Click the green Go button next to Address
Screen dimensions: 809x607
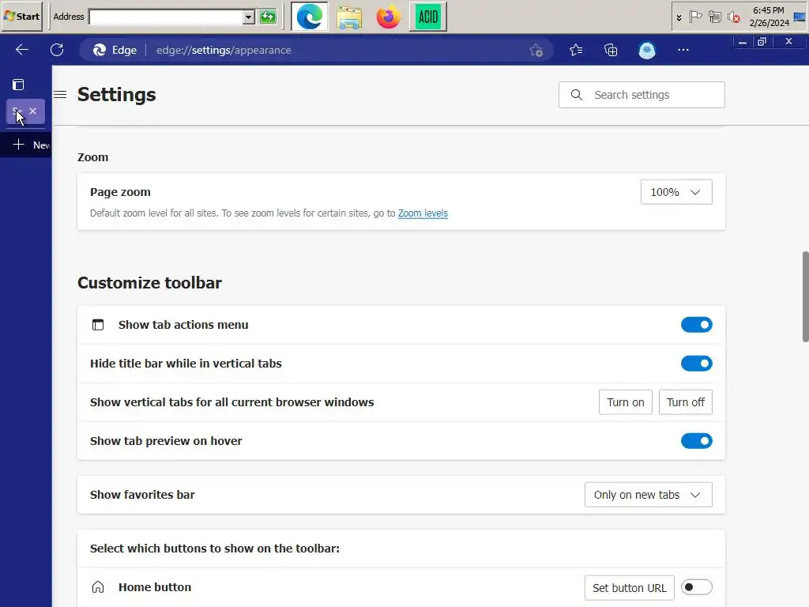coord(268,17)
